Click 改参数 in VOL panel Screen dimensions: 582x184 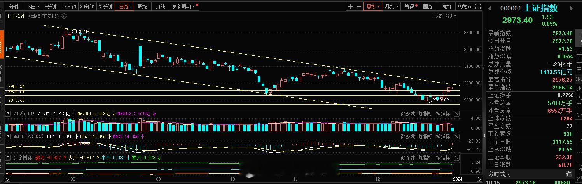[x=408, y=113]
